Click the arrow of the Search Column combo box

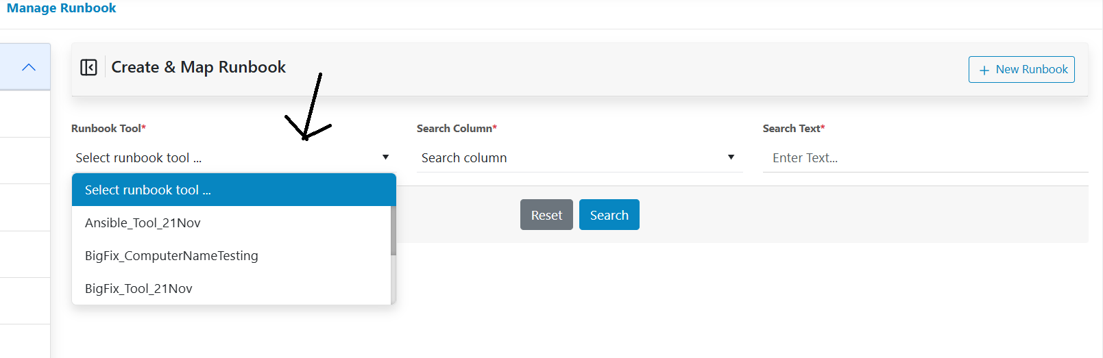pos(731,157)
